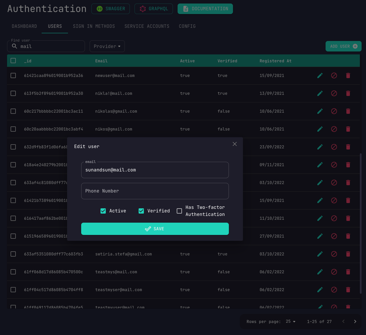Image resolution: width=366 pixels, height=335 pixels.
Task: Delete user teastmys@mail.com
Action: click(x=348, y=272)
